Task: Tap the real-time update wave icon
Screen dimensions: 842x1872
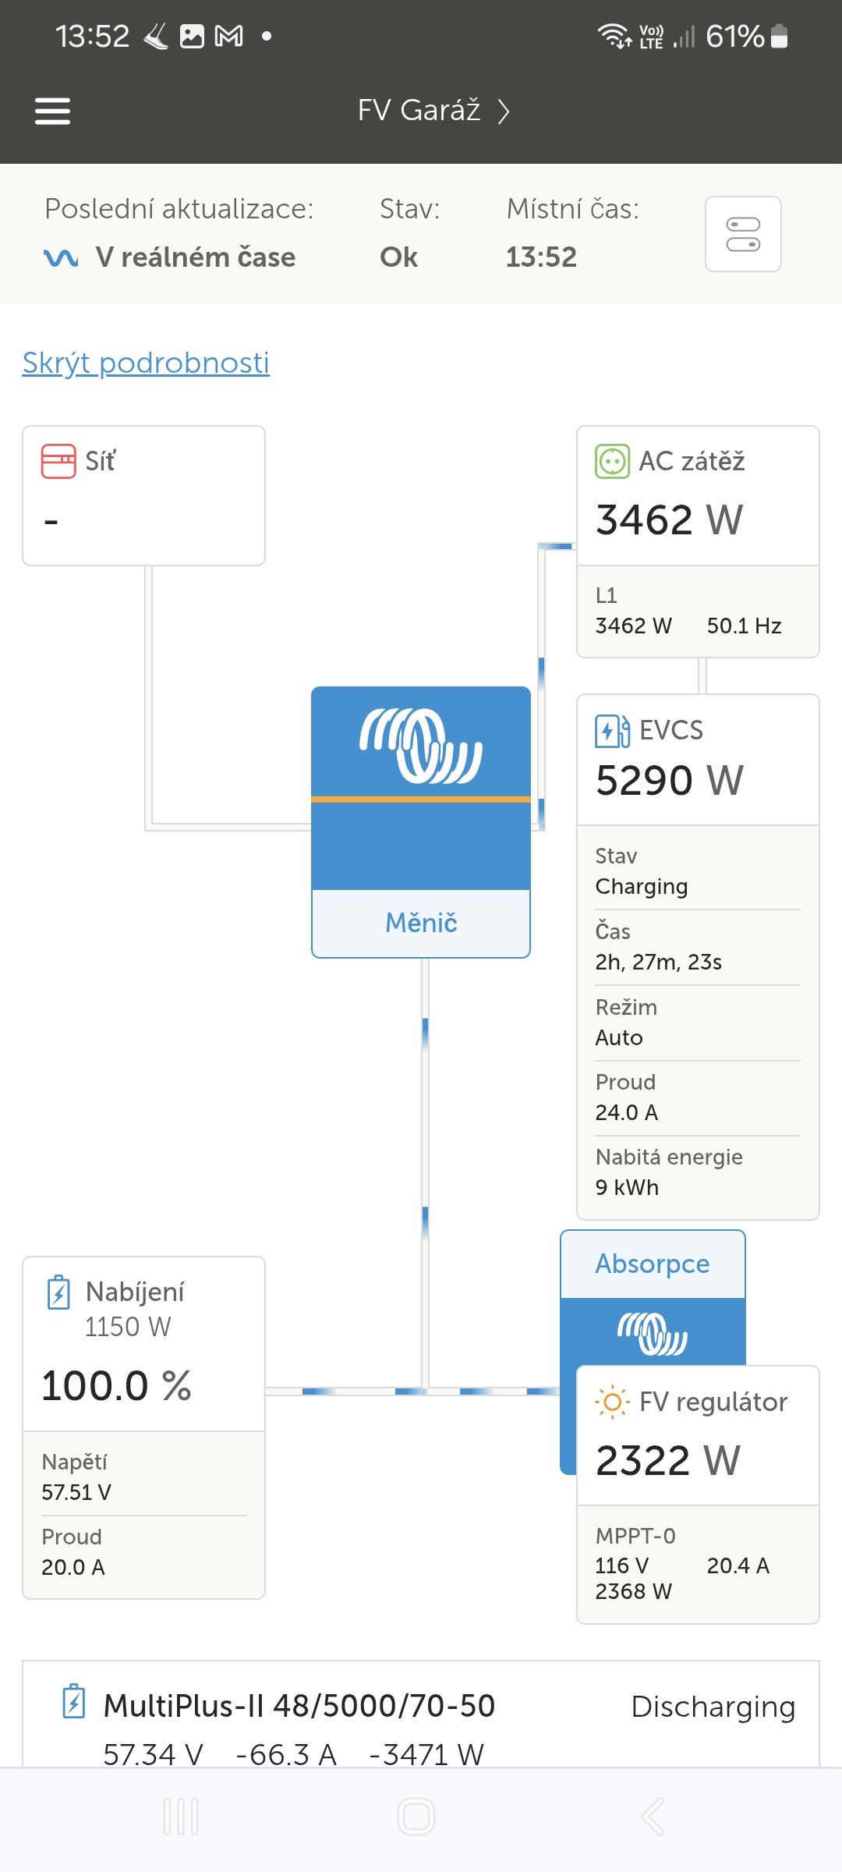Action: [x=61, y=257]
